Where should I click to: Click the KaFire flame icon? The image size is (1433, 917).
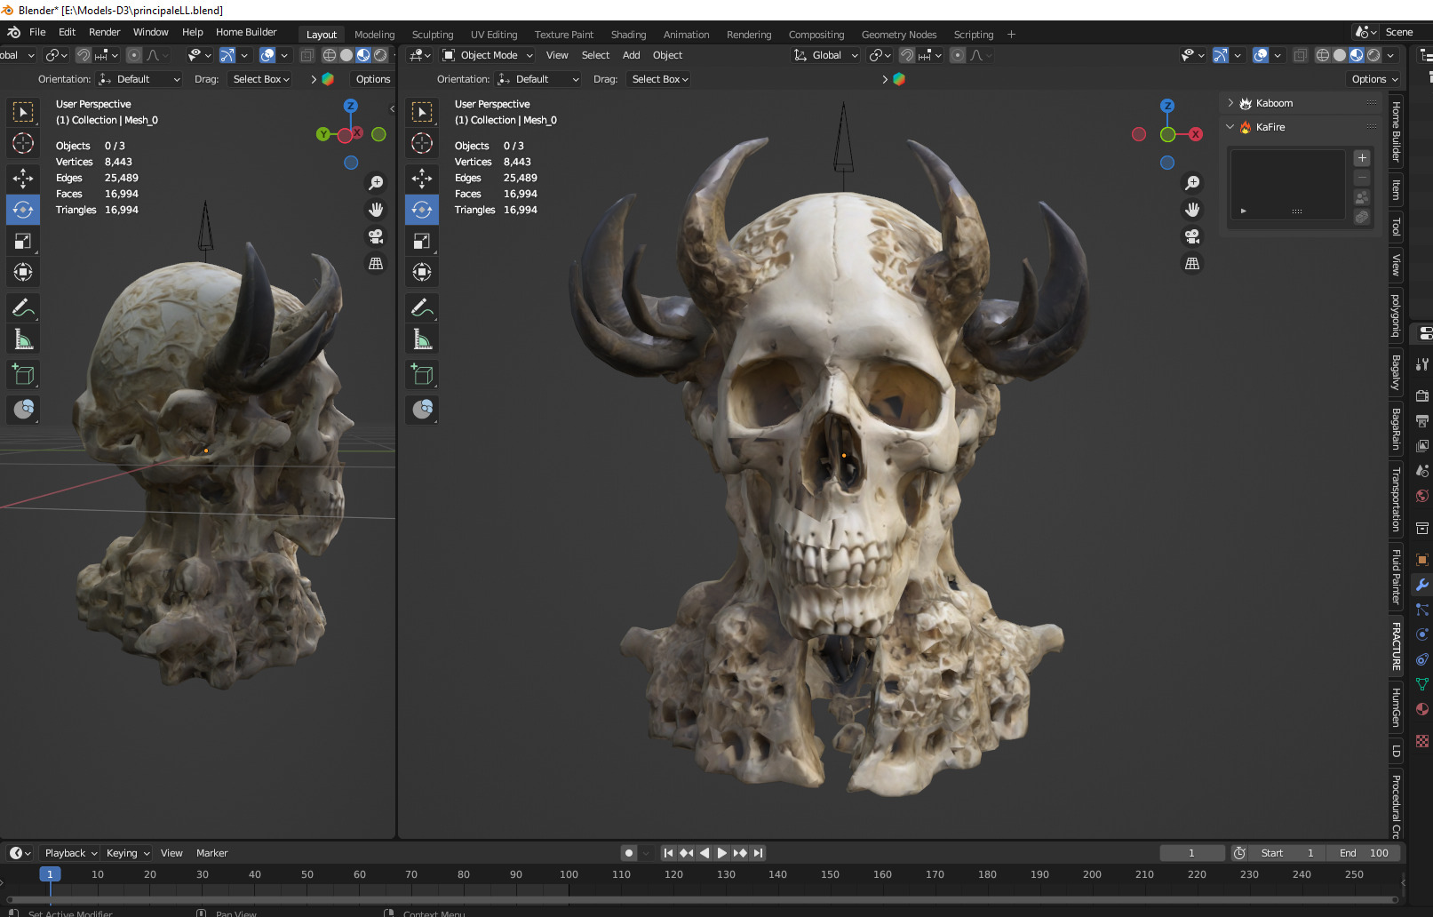click(1246, 127)
